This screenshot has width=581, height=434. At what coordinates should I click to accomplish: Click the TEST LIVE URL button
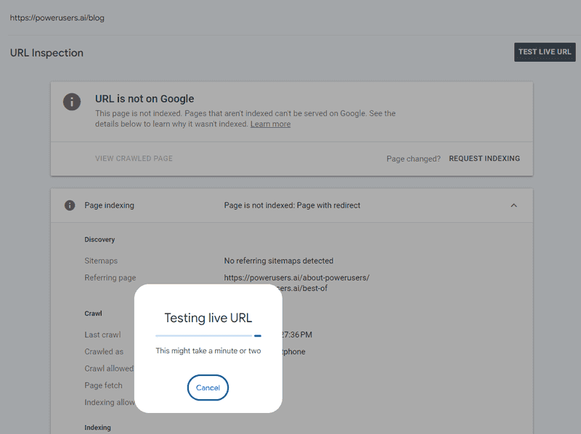(545, 52)
